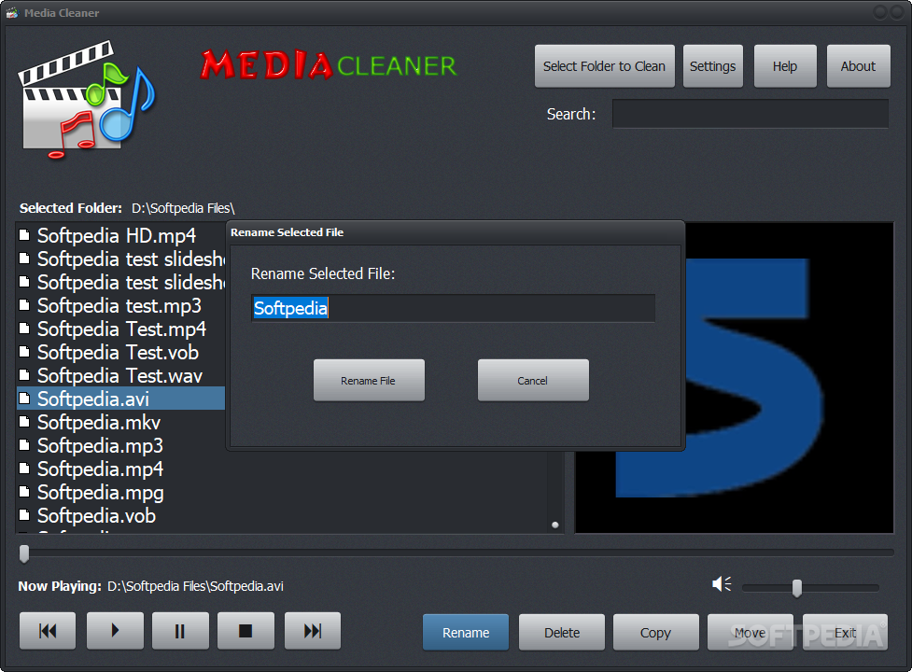Image resolution: width=912 pixels, height=672 pixels.
Task: Select Softpedia Test.wav in file list
Action: pyautogui.click(x=121, y=375)
